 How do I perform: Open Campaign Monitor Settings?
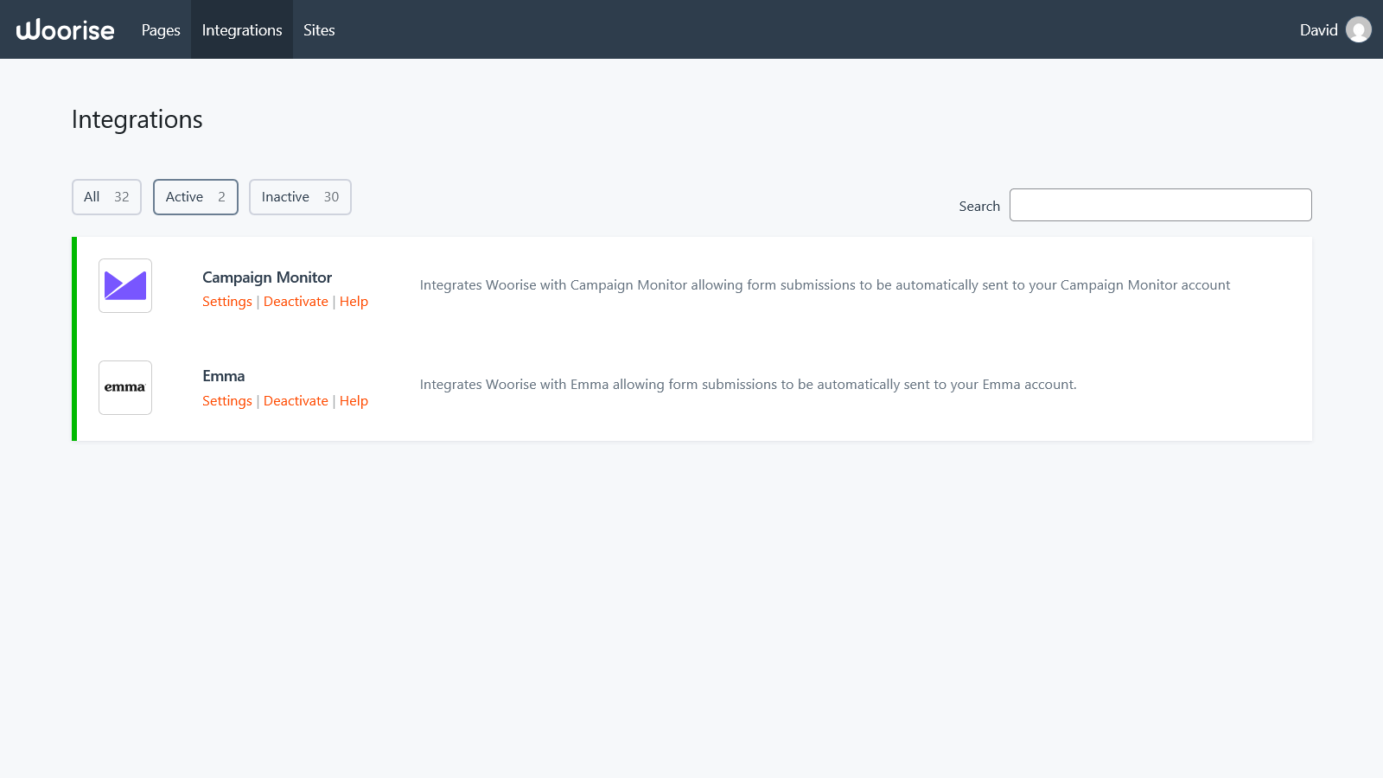pyautogui.click(x=227, y=302)
